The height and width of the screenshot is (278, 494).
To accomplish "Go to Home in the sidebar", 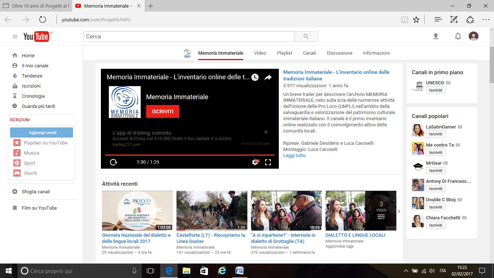I will pyautogui.click(x=28, y=56).
